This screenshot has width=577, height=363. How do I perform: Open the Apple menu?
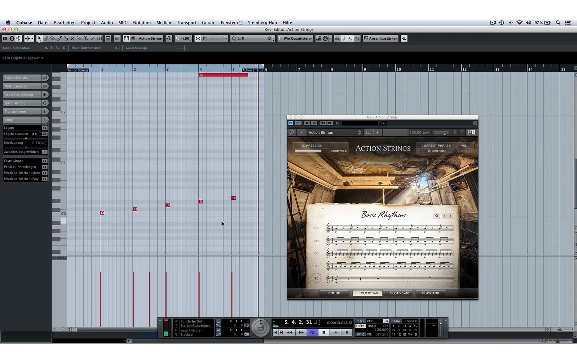pyautogui.click(x=8, y=22)
